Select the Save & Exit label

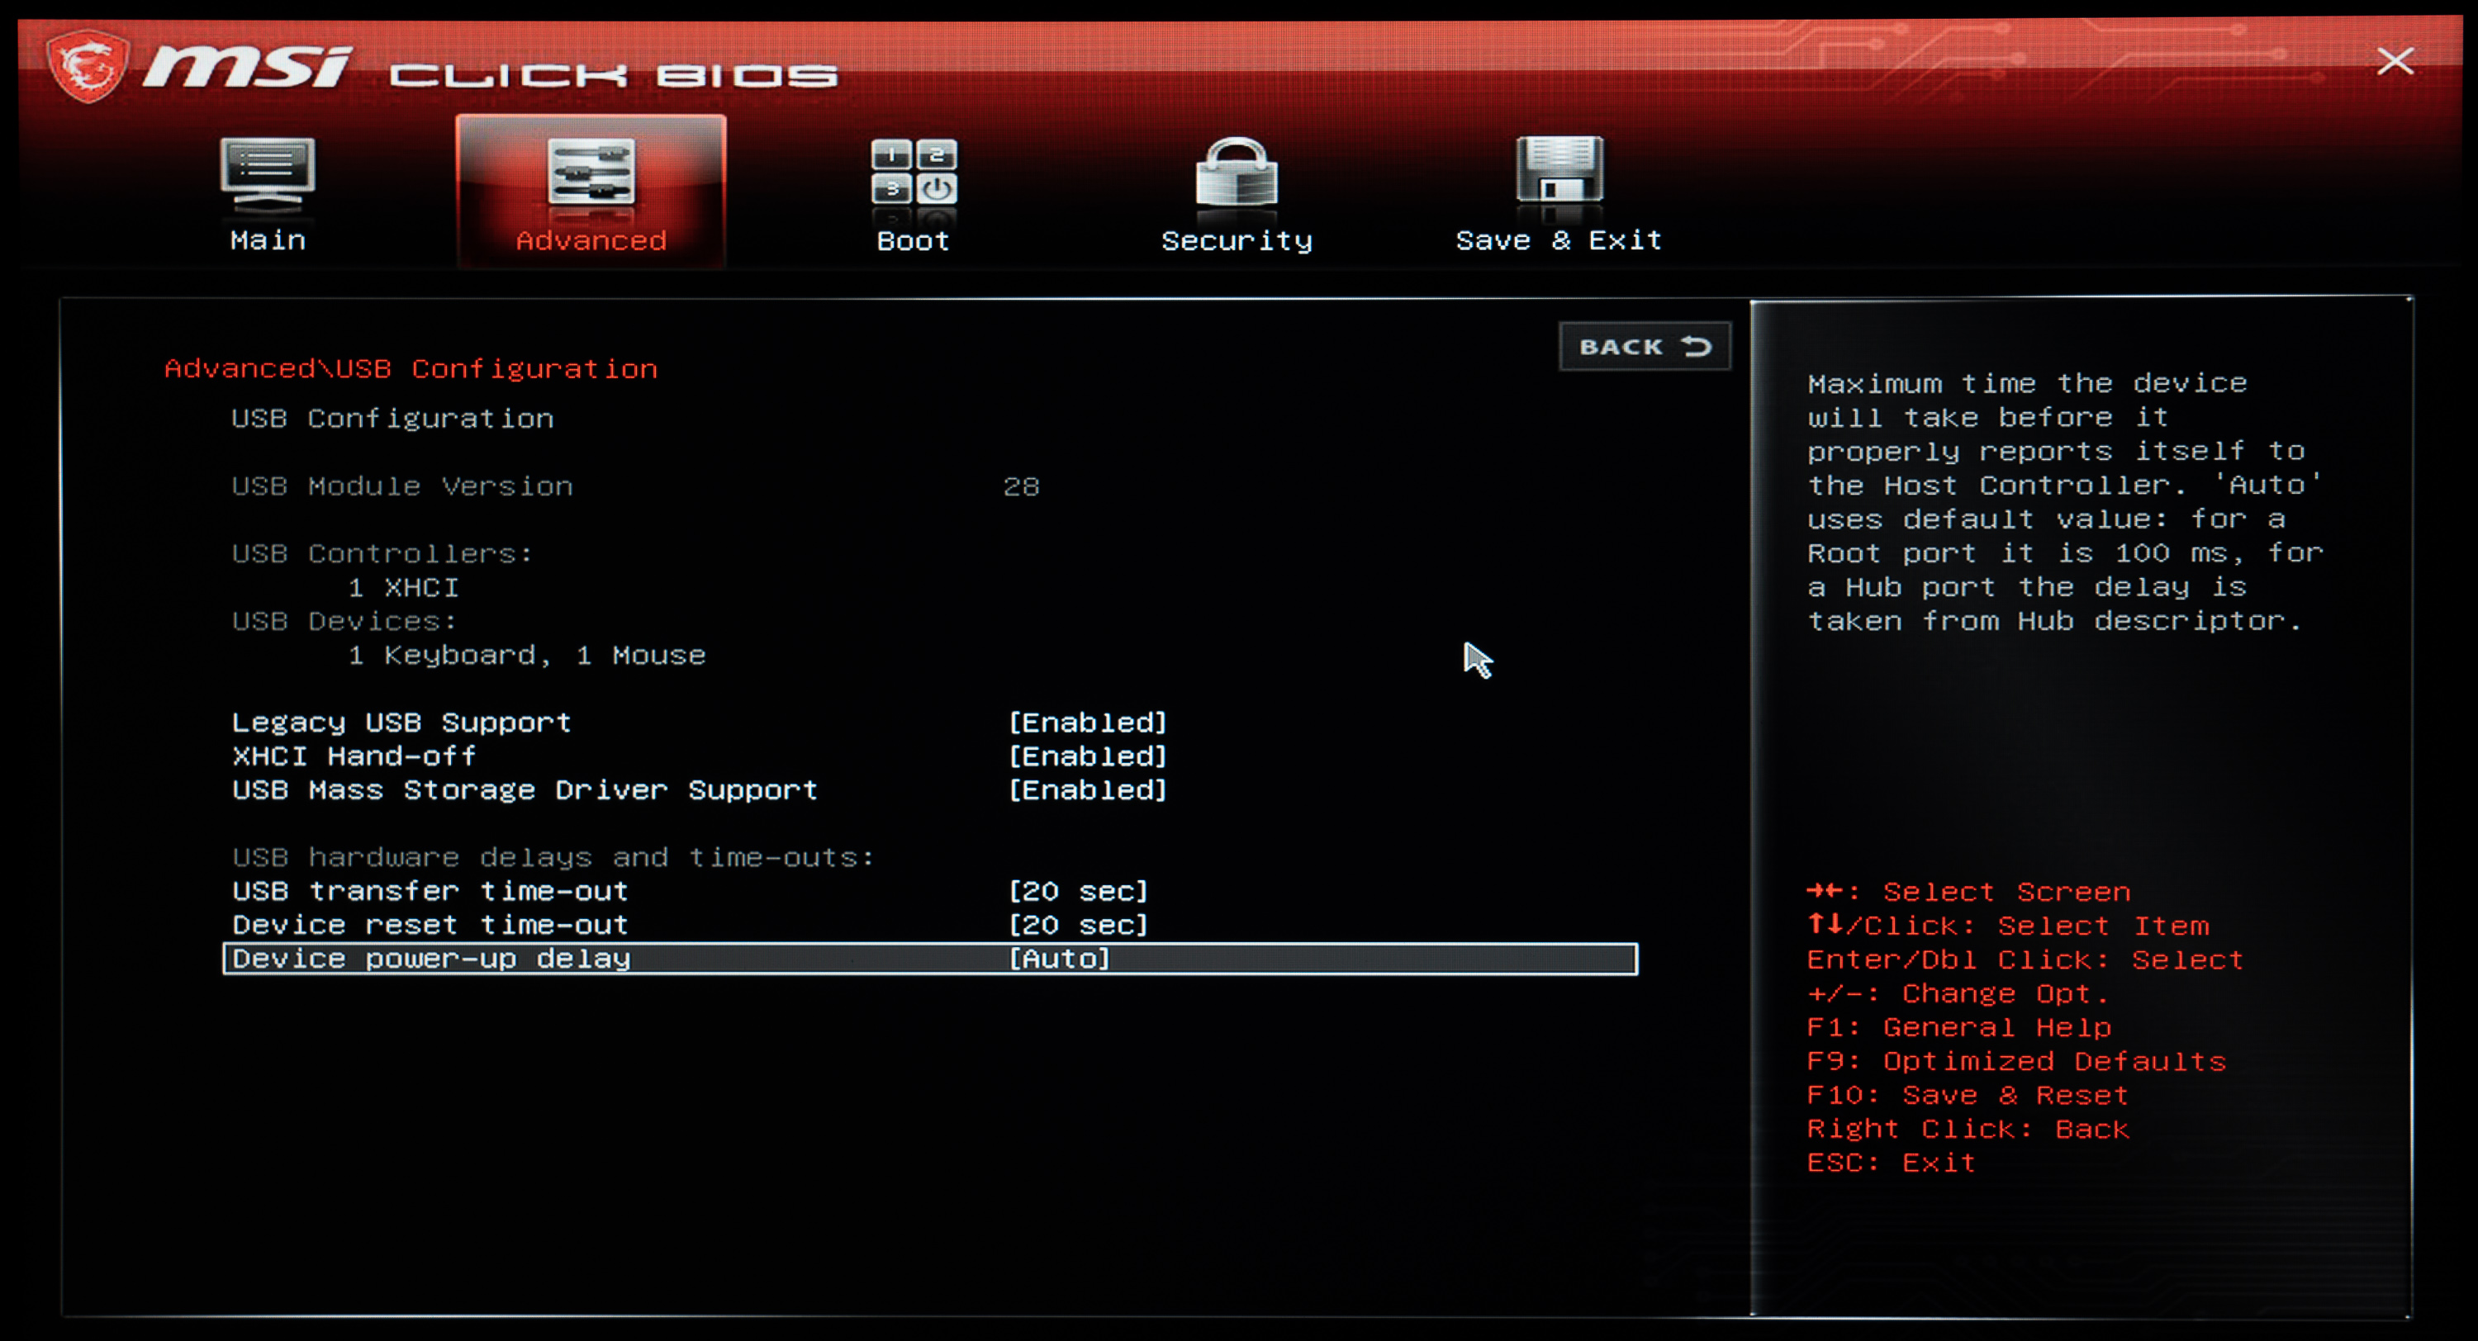pos(1559,240)
